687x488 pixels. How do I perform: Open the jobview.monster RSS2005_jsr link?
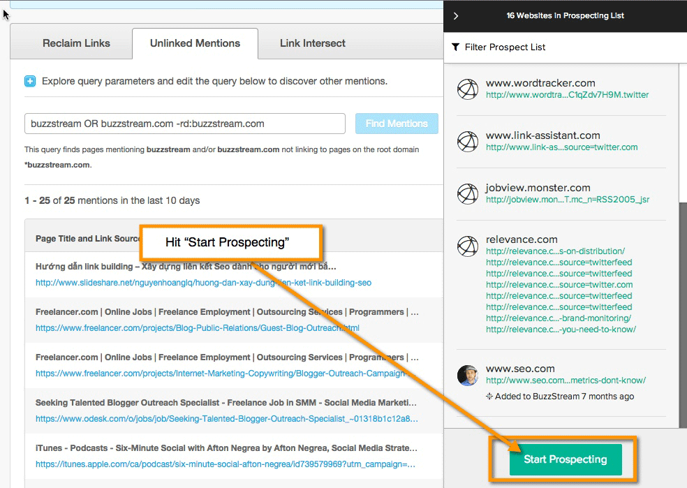pyautogui.click(x=568, y=199)
